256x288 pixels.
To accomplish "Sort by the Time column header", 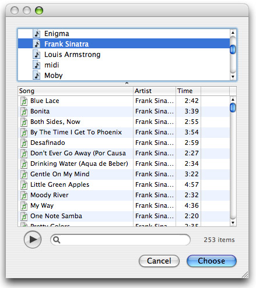I will point(188,91).
